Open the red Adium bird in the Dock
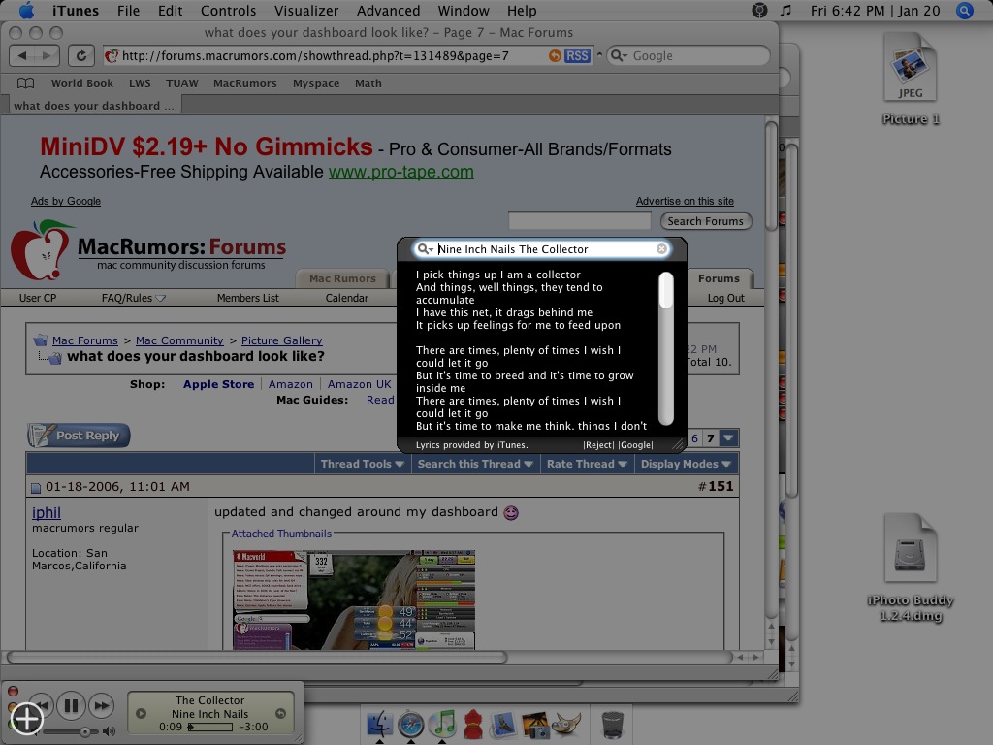 pyautogui.click(x=473, y=724)
